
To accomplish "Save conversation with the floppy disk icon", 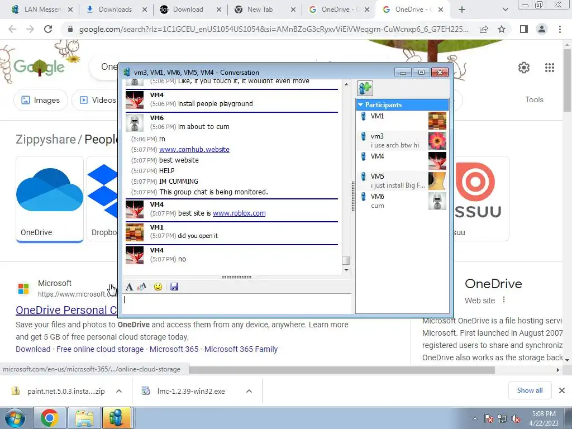I will point(174,287).
